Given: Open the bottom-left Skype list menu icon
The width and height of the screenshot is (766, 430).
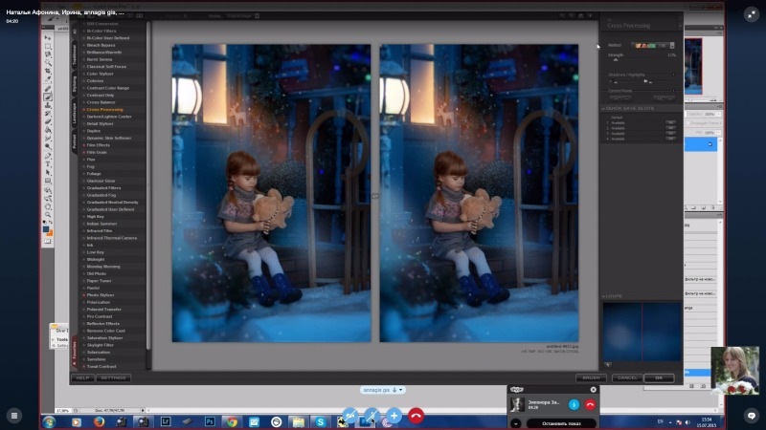Looking at the screenshot, I should click(14, 416).
